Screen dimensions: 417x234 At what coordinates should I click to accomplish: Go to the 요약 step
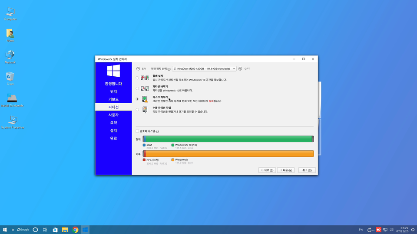(113, 123)
